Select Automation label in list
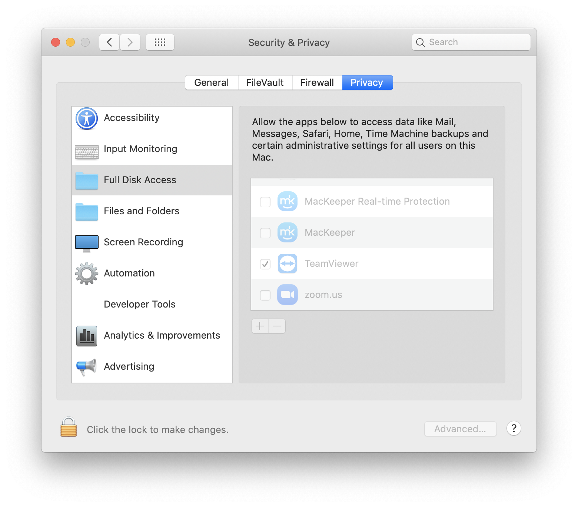The width and height of the screenshot is (578, 507). tap(129, 273)
